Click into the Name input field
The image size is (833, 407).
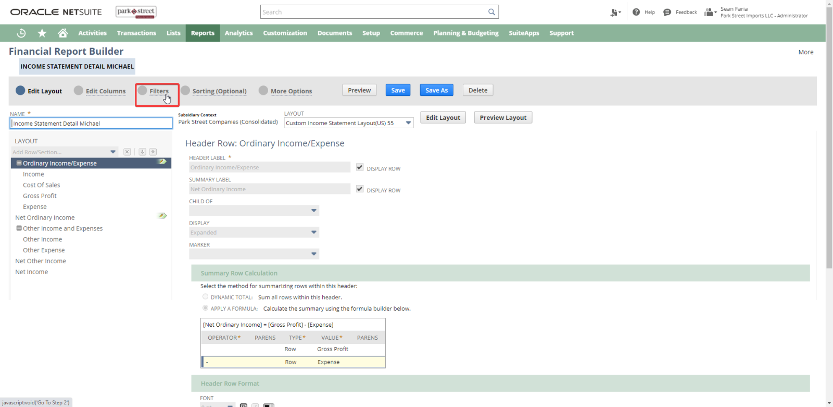[x=91, y=124]
